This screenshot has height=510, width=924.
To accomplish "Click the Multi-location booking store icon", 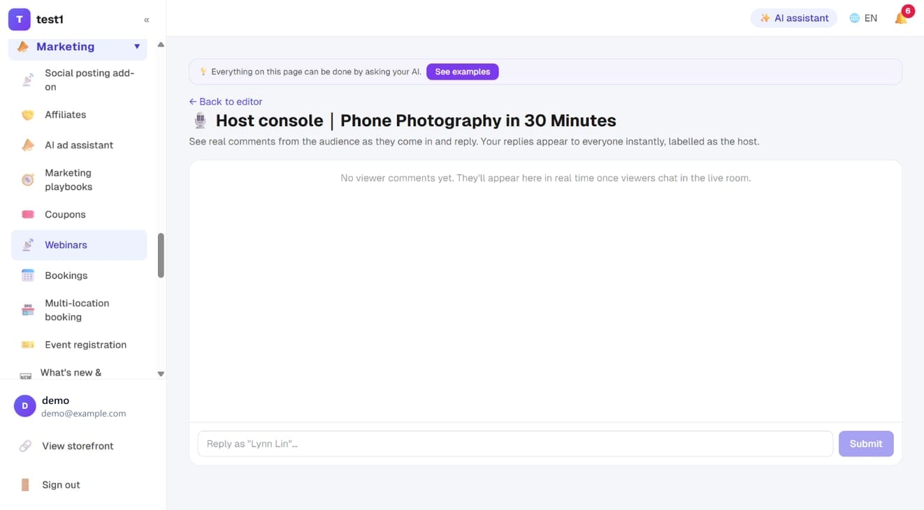I will pos(28,310).
